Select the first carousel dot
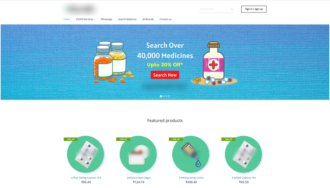Image resolution: width=330 pixels, height=188 pixels. (161, 96)
